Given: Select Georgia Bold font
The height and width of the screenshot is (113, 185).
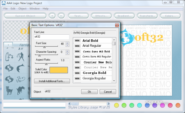Looking at the screenshot, I should click(x=93, y=73).
